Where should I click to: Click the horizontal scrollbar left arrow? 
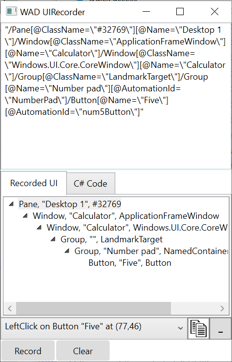point(10,308)
